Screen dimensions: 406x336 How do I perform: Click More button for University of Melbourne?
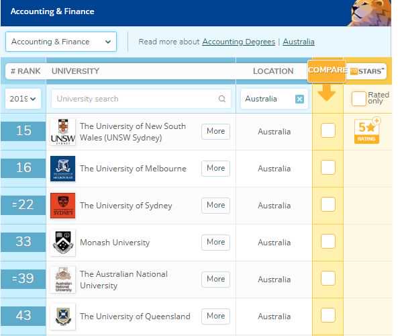215,168
